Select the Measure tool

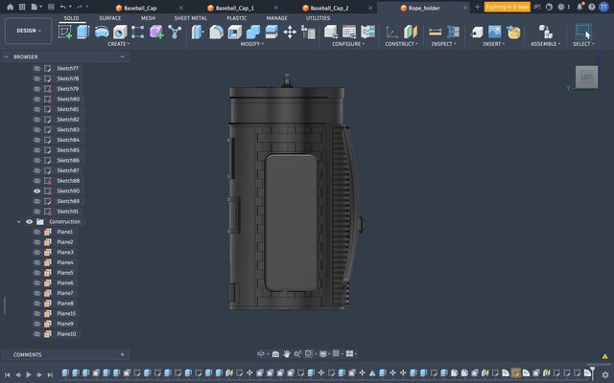click(x=435, y=32)
